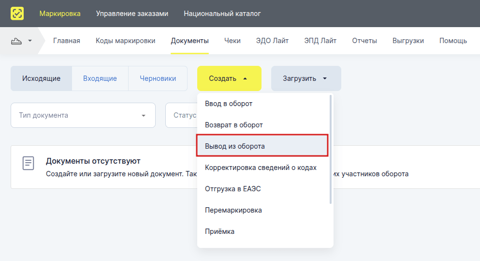
Task: Click the yellow Честный знак logo icon
Action: click(17, 14)
